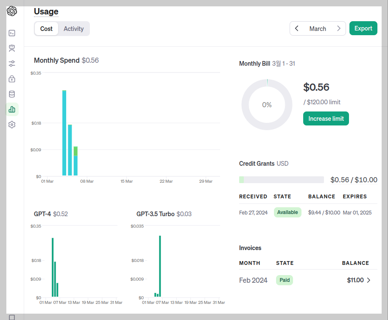
Task: Open the API keys lock icon
Action: (x=12, y=79)
